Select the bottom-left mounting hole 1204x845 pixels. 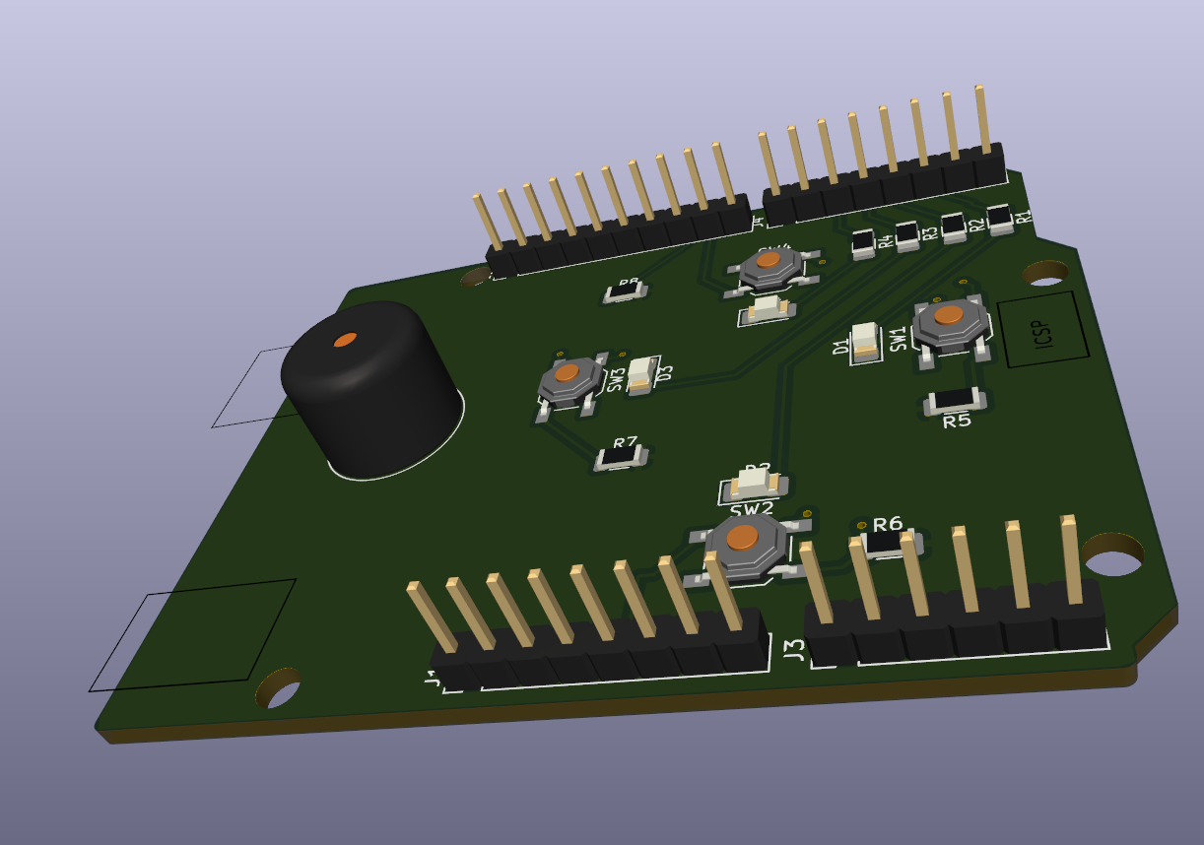tap(281, 690)
